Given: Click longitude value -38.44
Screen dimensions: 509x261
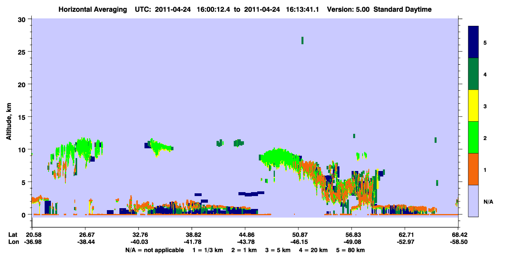Looking at the screenshot, I should [85, 242].
